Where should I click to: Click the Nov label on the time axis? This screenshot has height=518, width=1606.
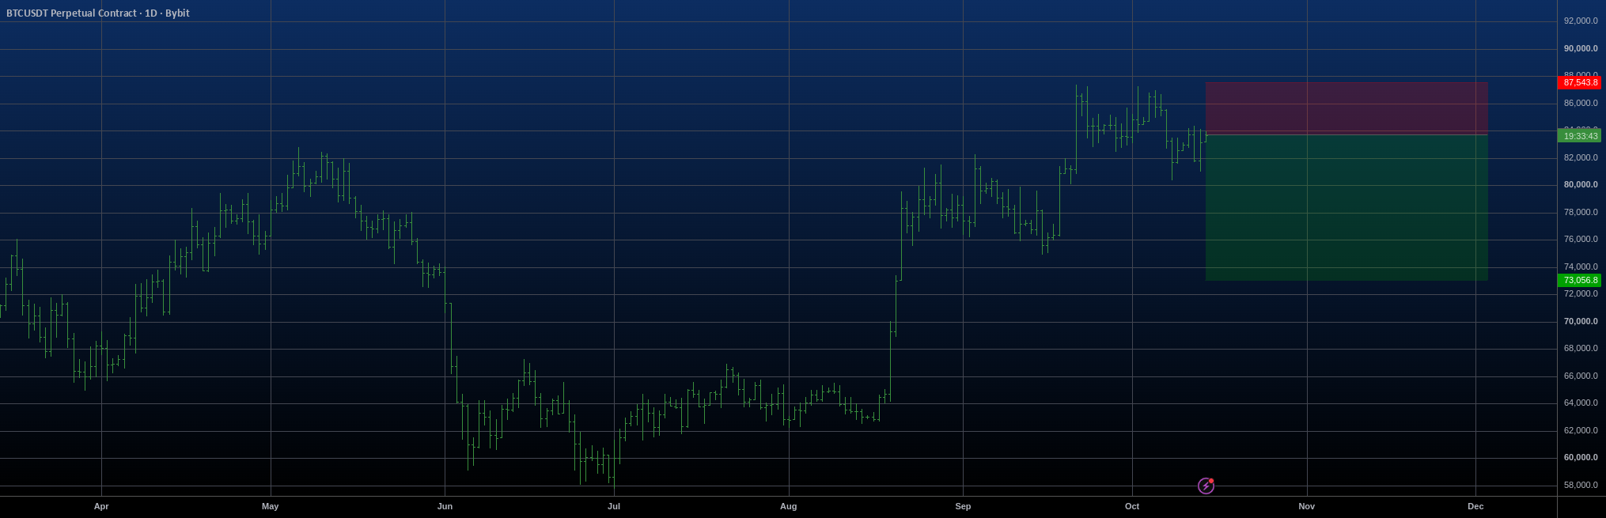(1307, 506)
